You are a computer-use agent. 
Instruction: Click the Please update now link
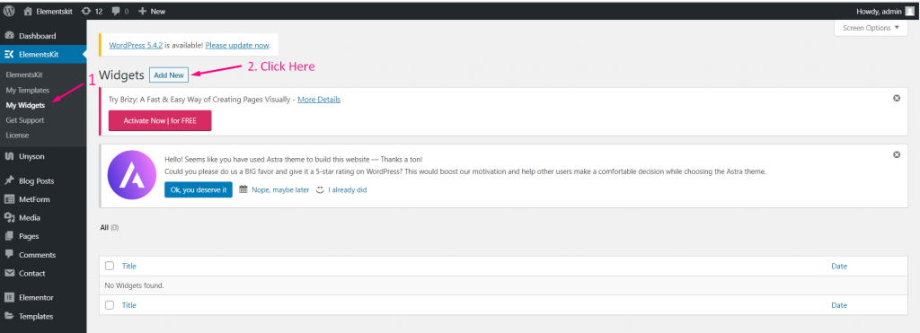(x=237, y=45)
